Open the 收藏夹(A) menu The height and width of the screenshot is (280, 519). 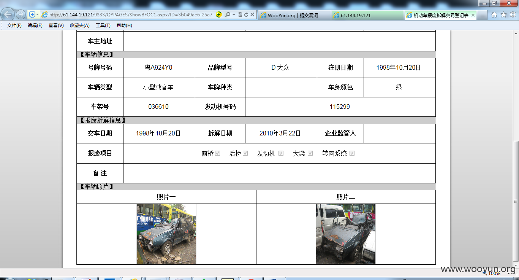tap(80, 25)
